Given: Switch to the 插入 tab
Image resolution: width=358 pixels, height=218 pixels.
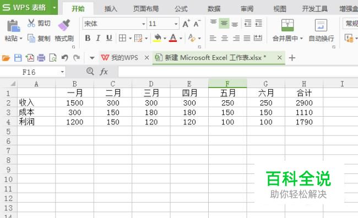Looking at the screenshot, I should pyautogui.click(x=111, y=9).
